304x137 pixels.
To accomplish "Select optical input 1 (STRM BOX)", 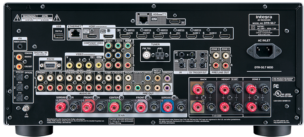I will (x=20, y=77).
